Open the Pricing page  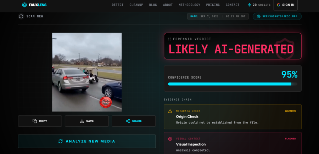coord(213,5)
